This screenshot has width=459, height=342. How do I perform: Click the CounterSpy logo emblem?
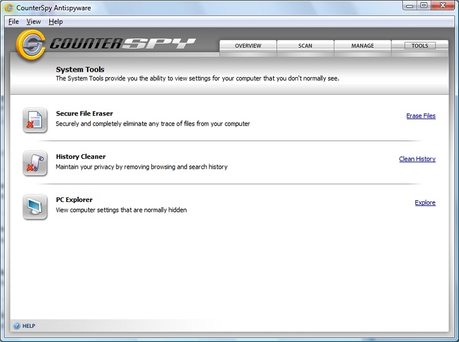pyautogui.click(x=31, y=45)
